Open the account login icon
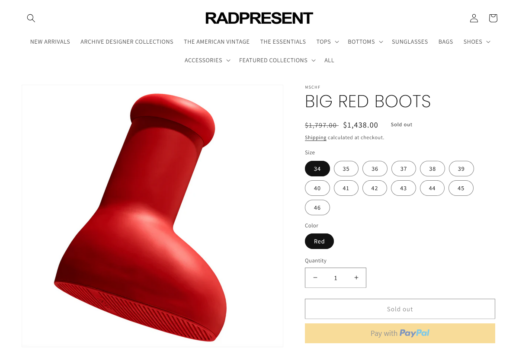 (474, 18)
